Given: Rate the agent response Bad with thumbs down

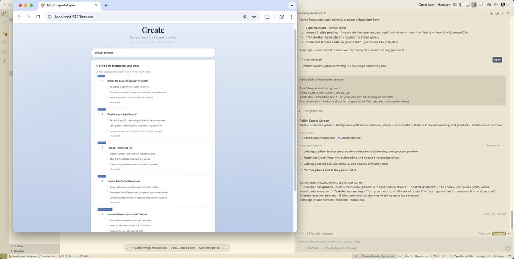Looking at the screenshot, I should pos(504,214).
